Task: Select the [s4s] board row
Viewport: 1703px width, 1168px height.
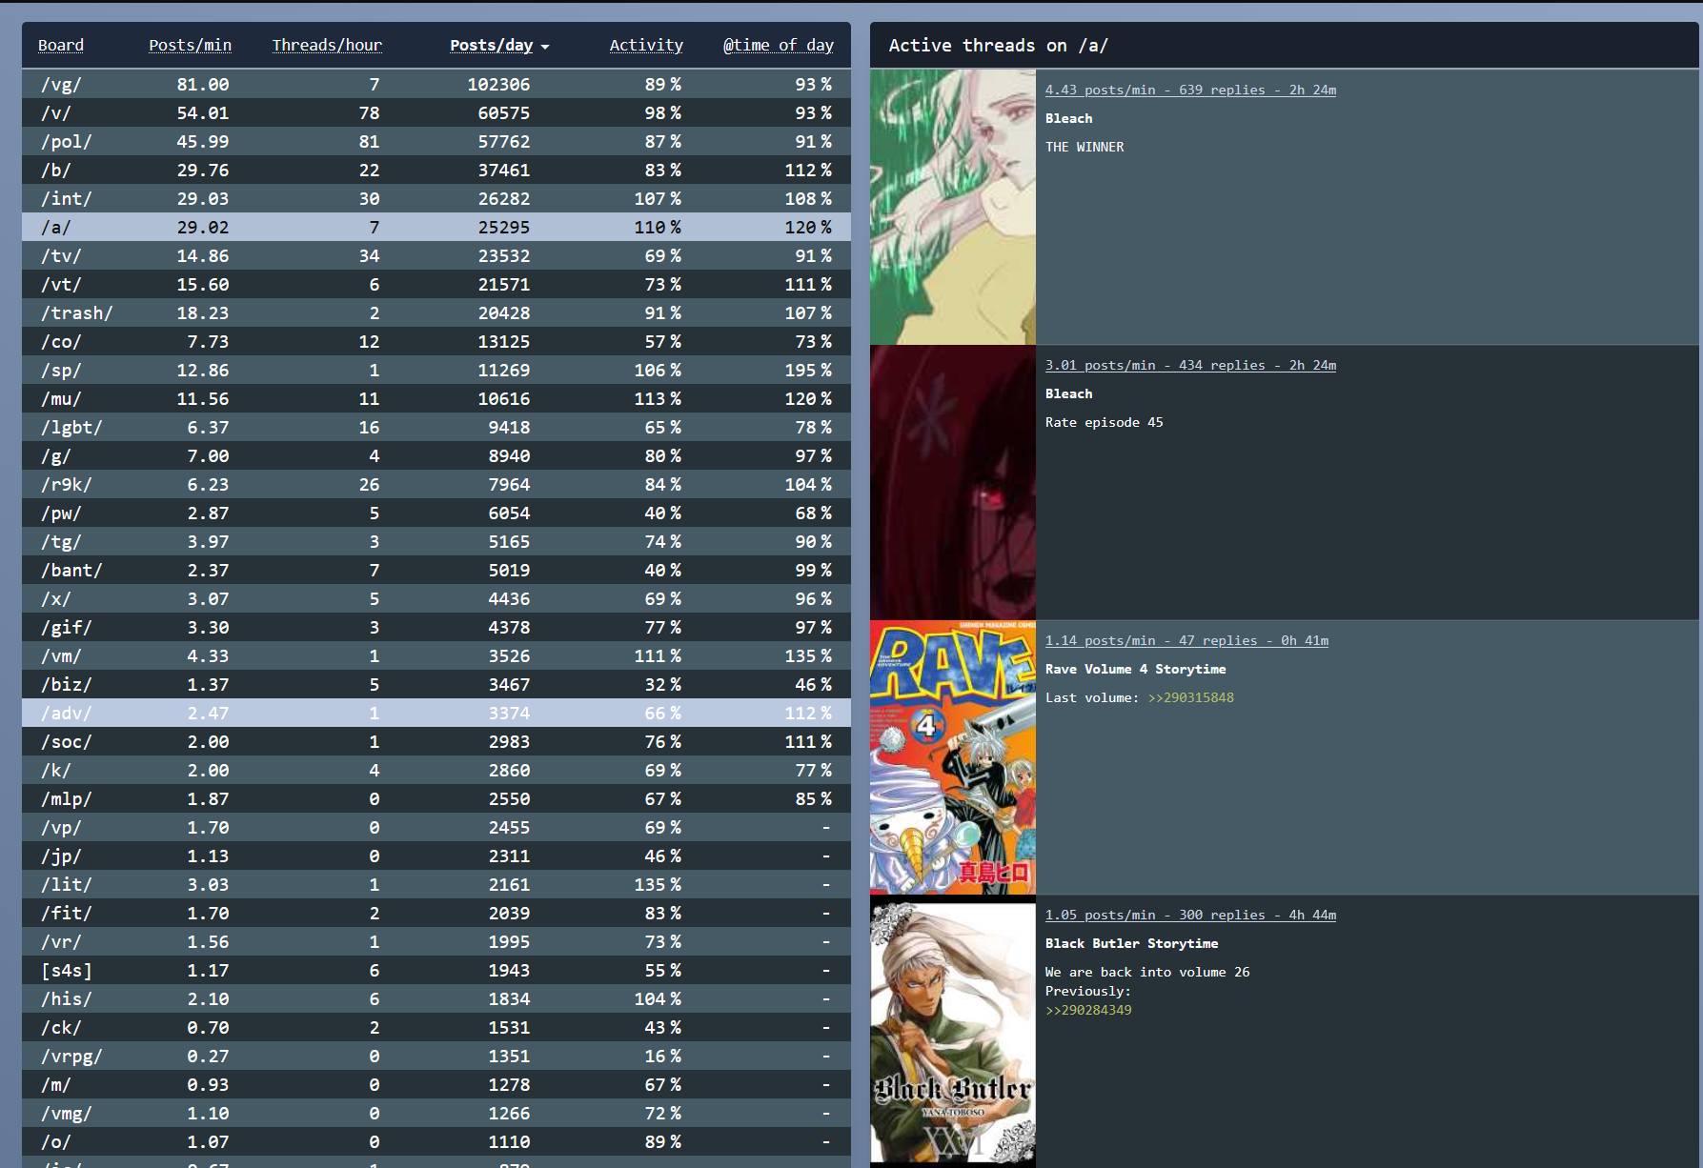Action: 436,970
